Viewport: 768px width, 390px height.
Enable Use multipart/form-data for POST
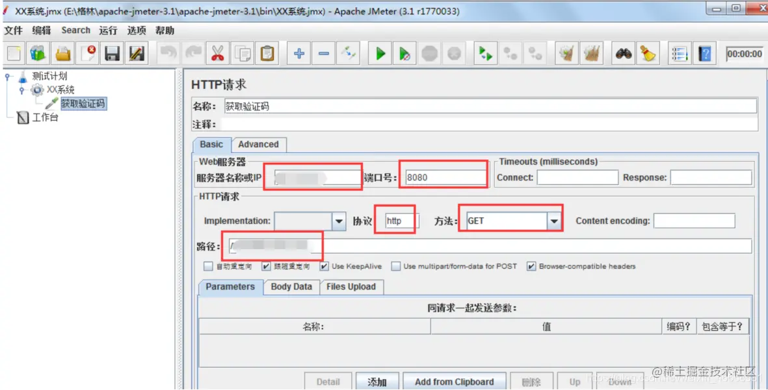point(396,266)
